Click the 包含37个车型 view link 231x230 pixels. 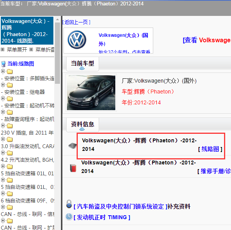tap(124, 52)
